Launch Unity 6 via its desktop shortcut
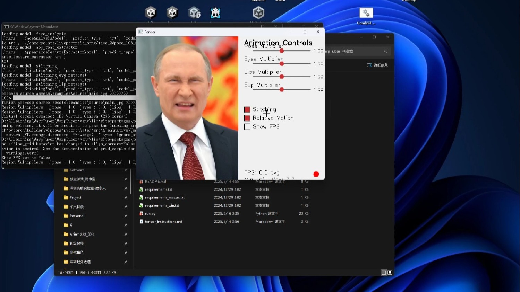The width and height of the screenshot is (520, 292). point(194,13)
